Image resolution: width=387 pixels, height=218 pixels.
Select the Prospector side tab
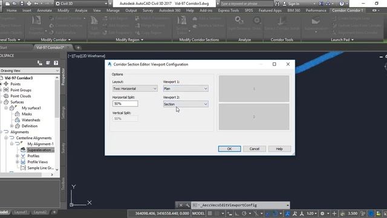pos(63,77)
